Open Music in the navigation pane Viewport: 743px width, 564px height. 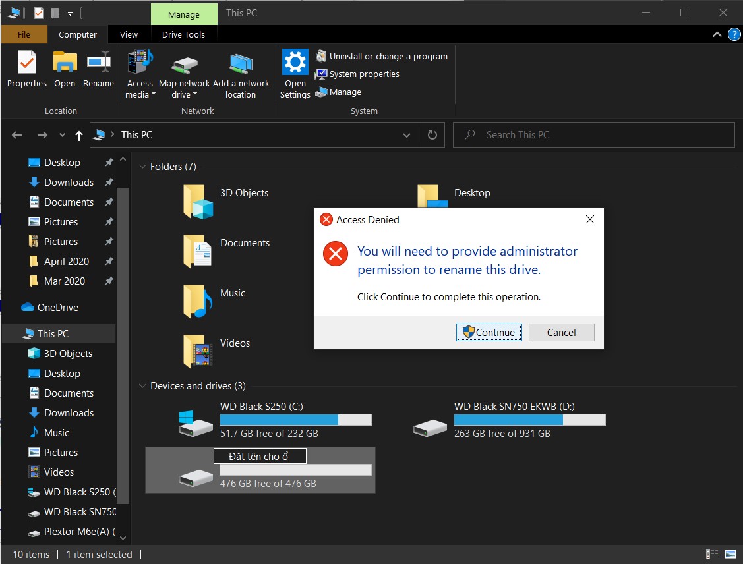[57, 433]
